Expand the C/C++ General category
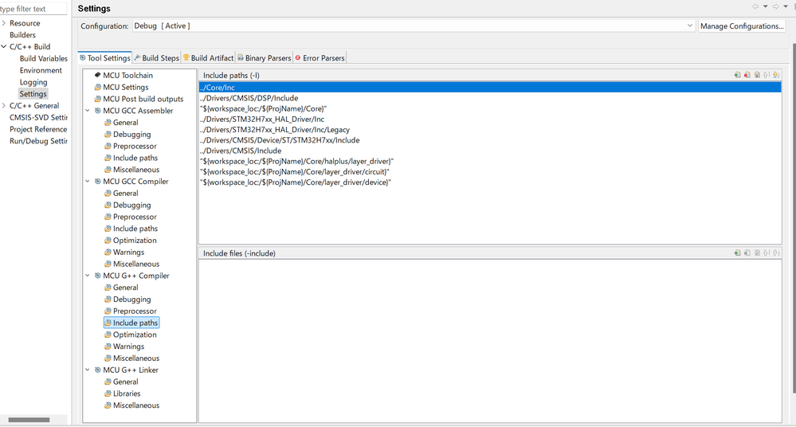This screenshot has height=427, width=796. coord(4,106)
